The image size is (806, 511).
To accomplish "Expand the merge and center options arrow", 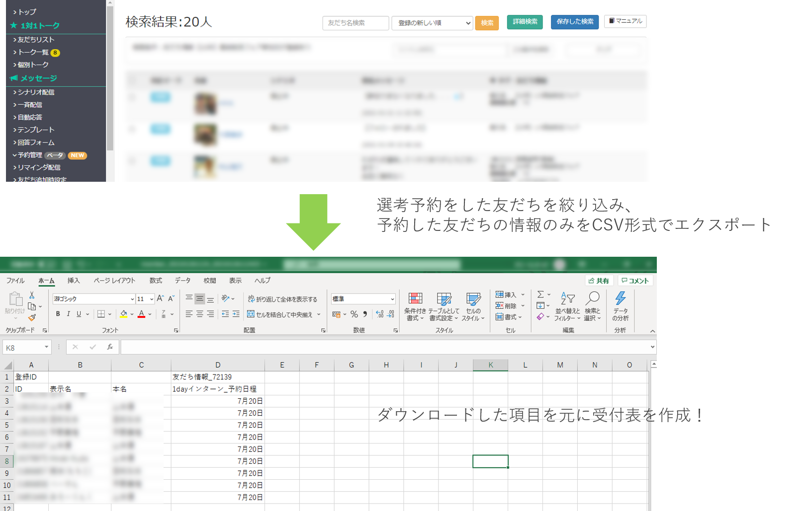I will click(x=319, y=314).
